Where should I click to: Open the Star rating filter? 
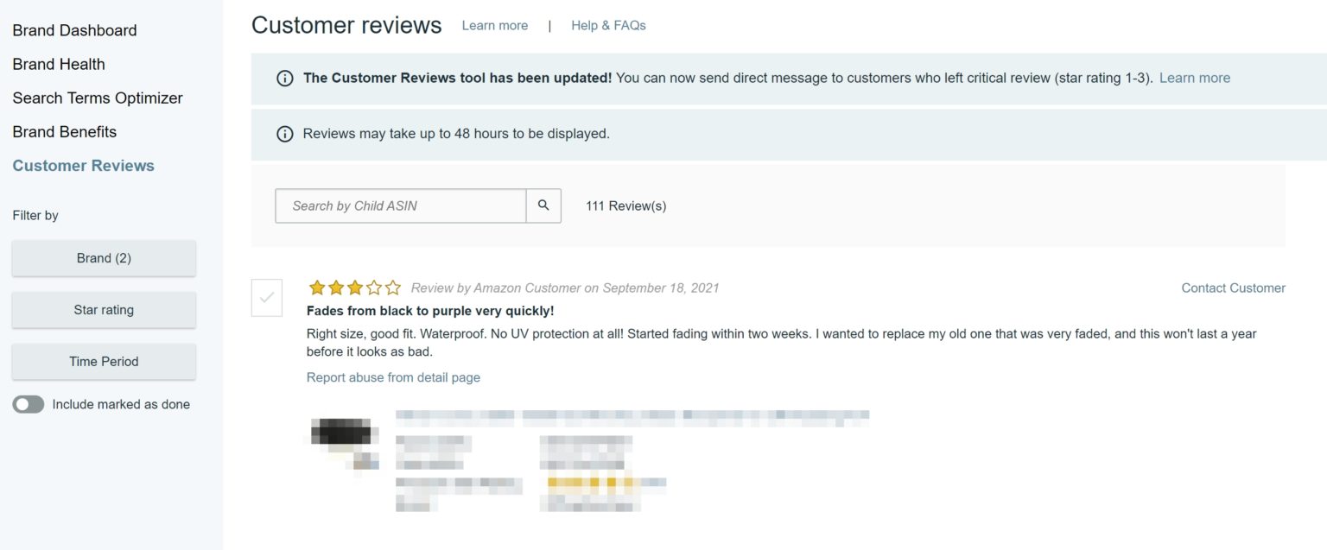pyautogui.click(x=104, y=309)
